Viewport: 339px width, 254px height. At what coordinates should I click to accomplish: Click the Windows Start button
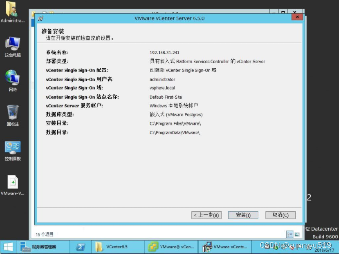pyautogui.click(x=8, y=247)
